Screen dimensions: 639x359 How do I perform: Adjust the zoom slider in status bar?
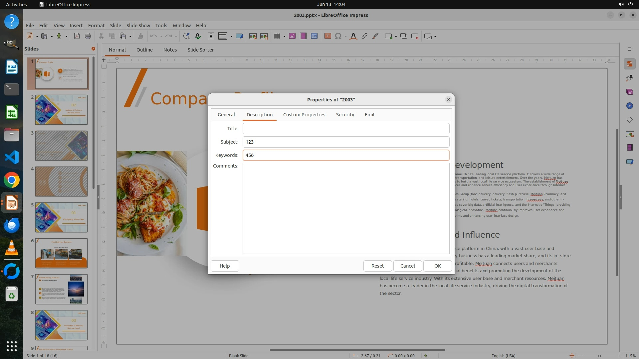coord(599,356)
